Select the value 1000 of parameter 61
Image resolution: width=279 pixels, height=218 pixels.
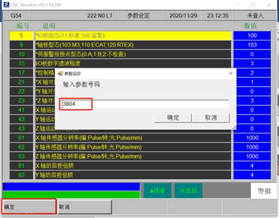[252, 138]
